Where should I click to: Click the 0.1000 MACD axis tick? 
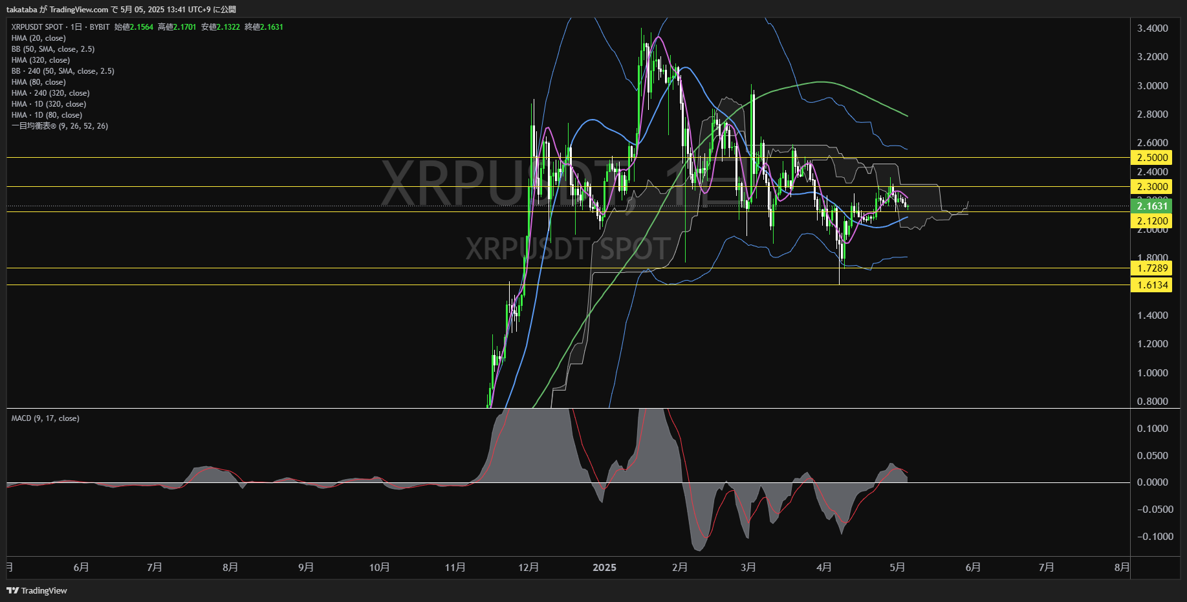coord(1153,429)
